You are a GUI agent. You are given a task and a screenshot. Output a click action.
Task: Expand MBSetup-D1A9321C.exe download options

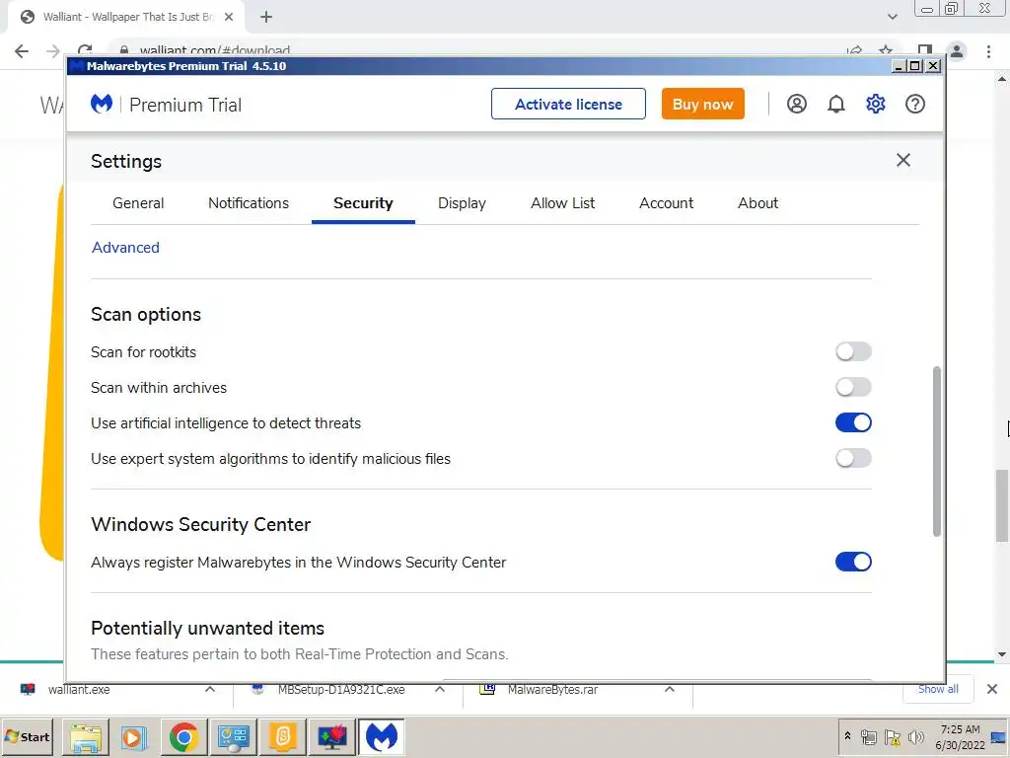coord(440,689)
